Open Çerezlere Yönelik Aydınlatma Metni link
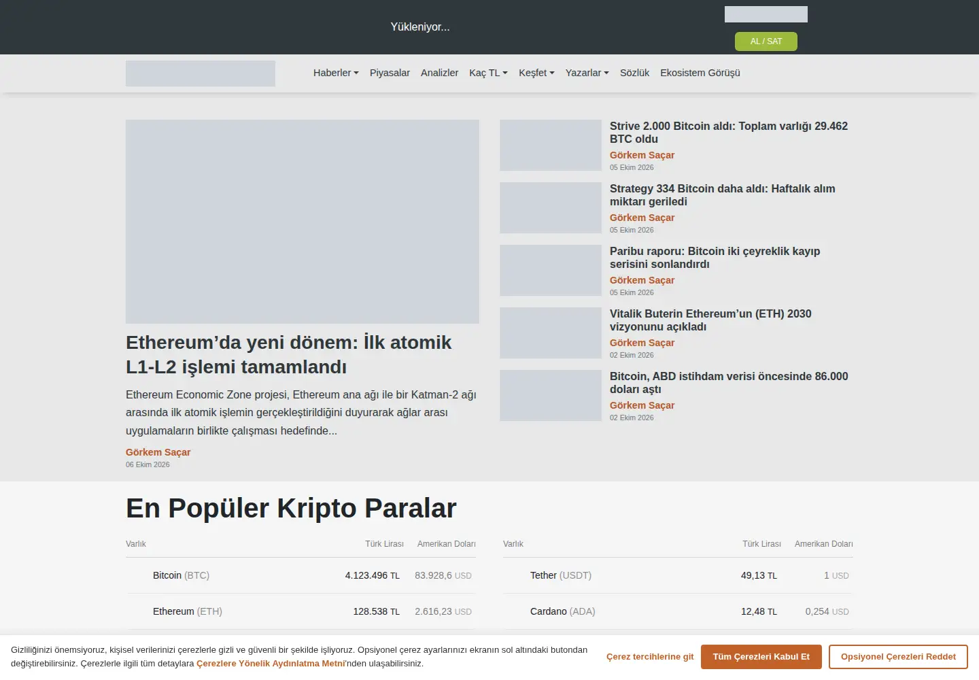Viewport: 979px width, 680px height. pos(271,664)
